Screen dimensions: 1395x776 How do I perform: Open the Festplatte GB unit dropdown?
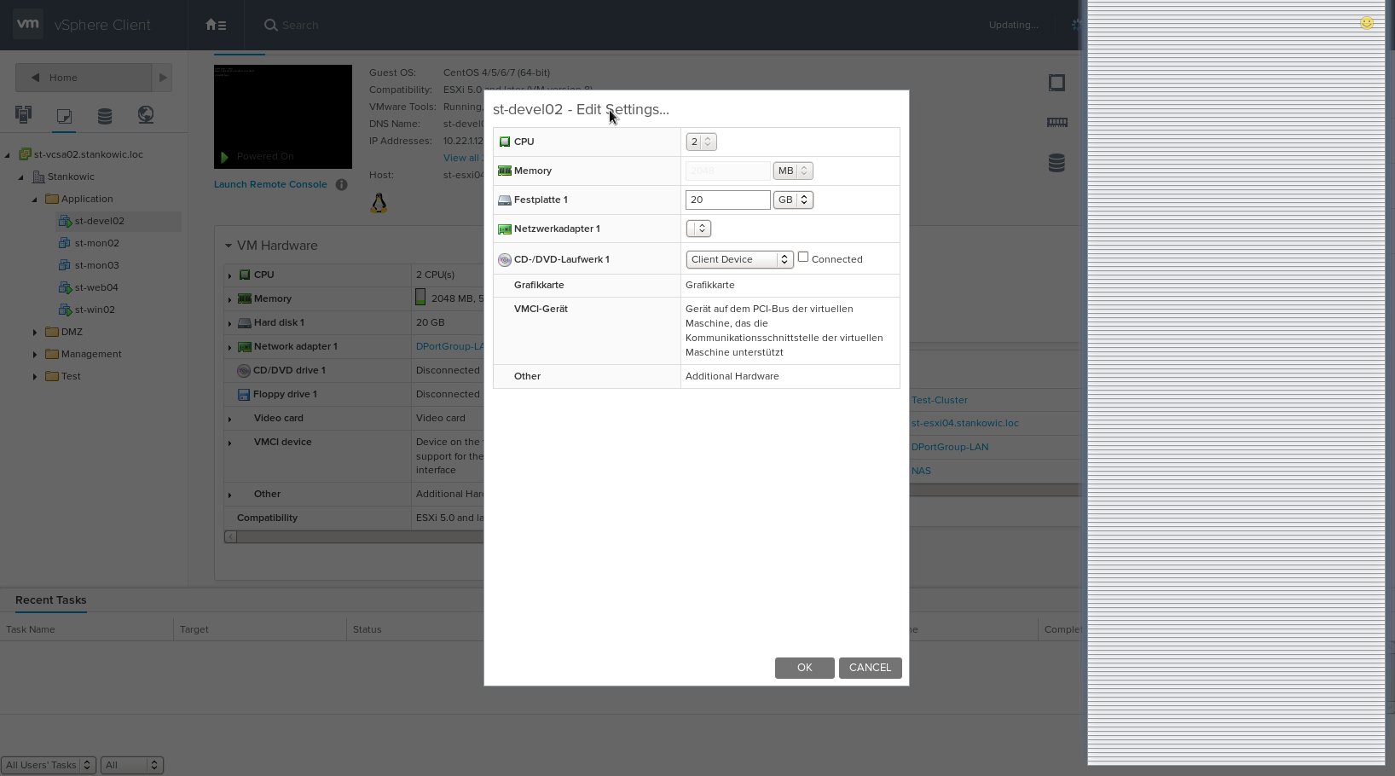[x=793, y=200]
